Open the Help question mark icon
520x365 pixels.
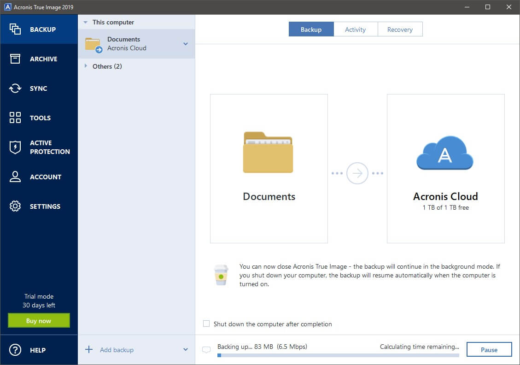click(x=15, y=350)
